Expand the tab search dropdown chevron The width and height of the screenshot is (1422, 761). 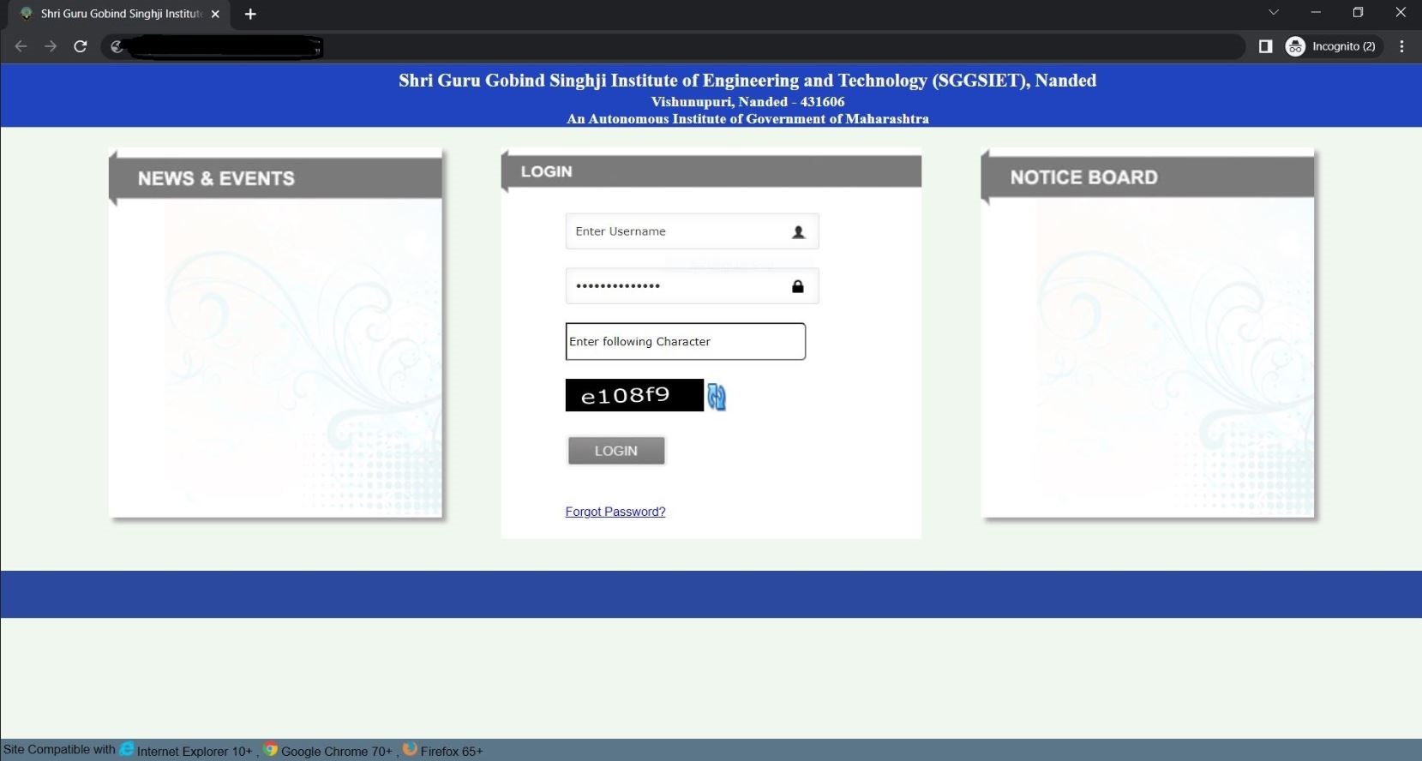(1273, 13)
